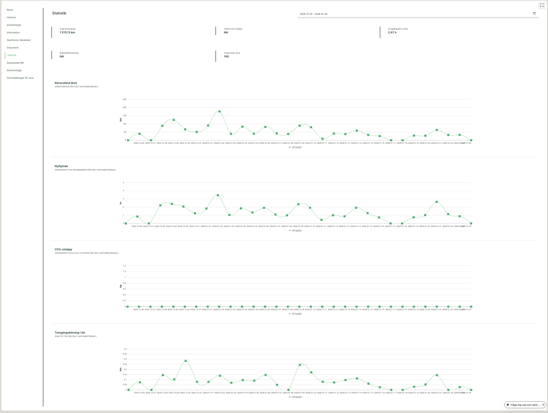Click the 2026-01-02 peak point in Köravstånd chart
The image size is (548, 413).
point(219,111)
